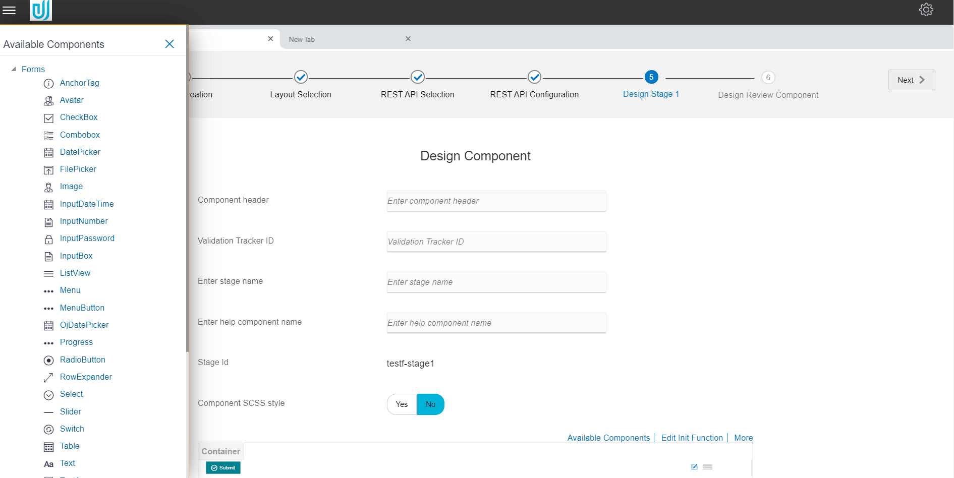Open the Select component entry

coord(71,394)
